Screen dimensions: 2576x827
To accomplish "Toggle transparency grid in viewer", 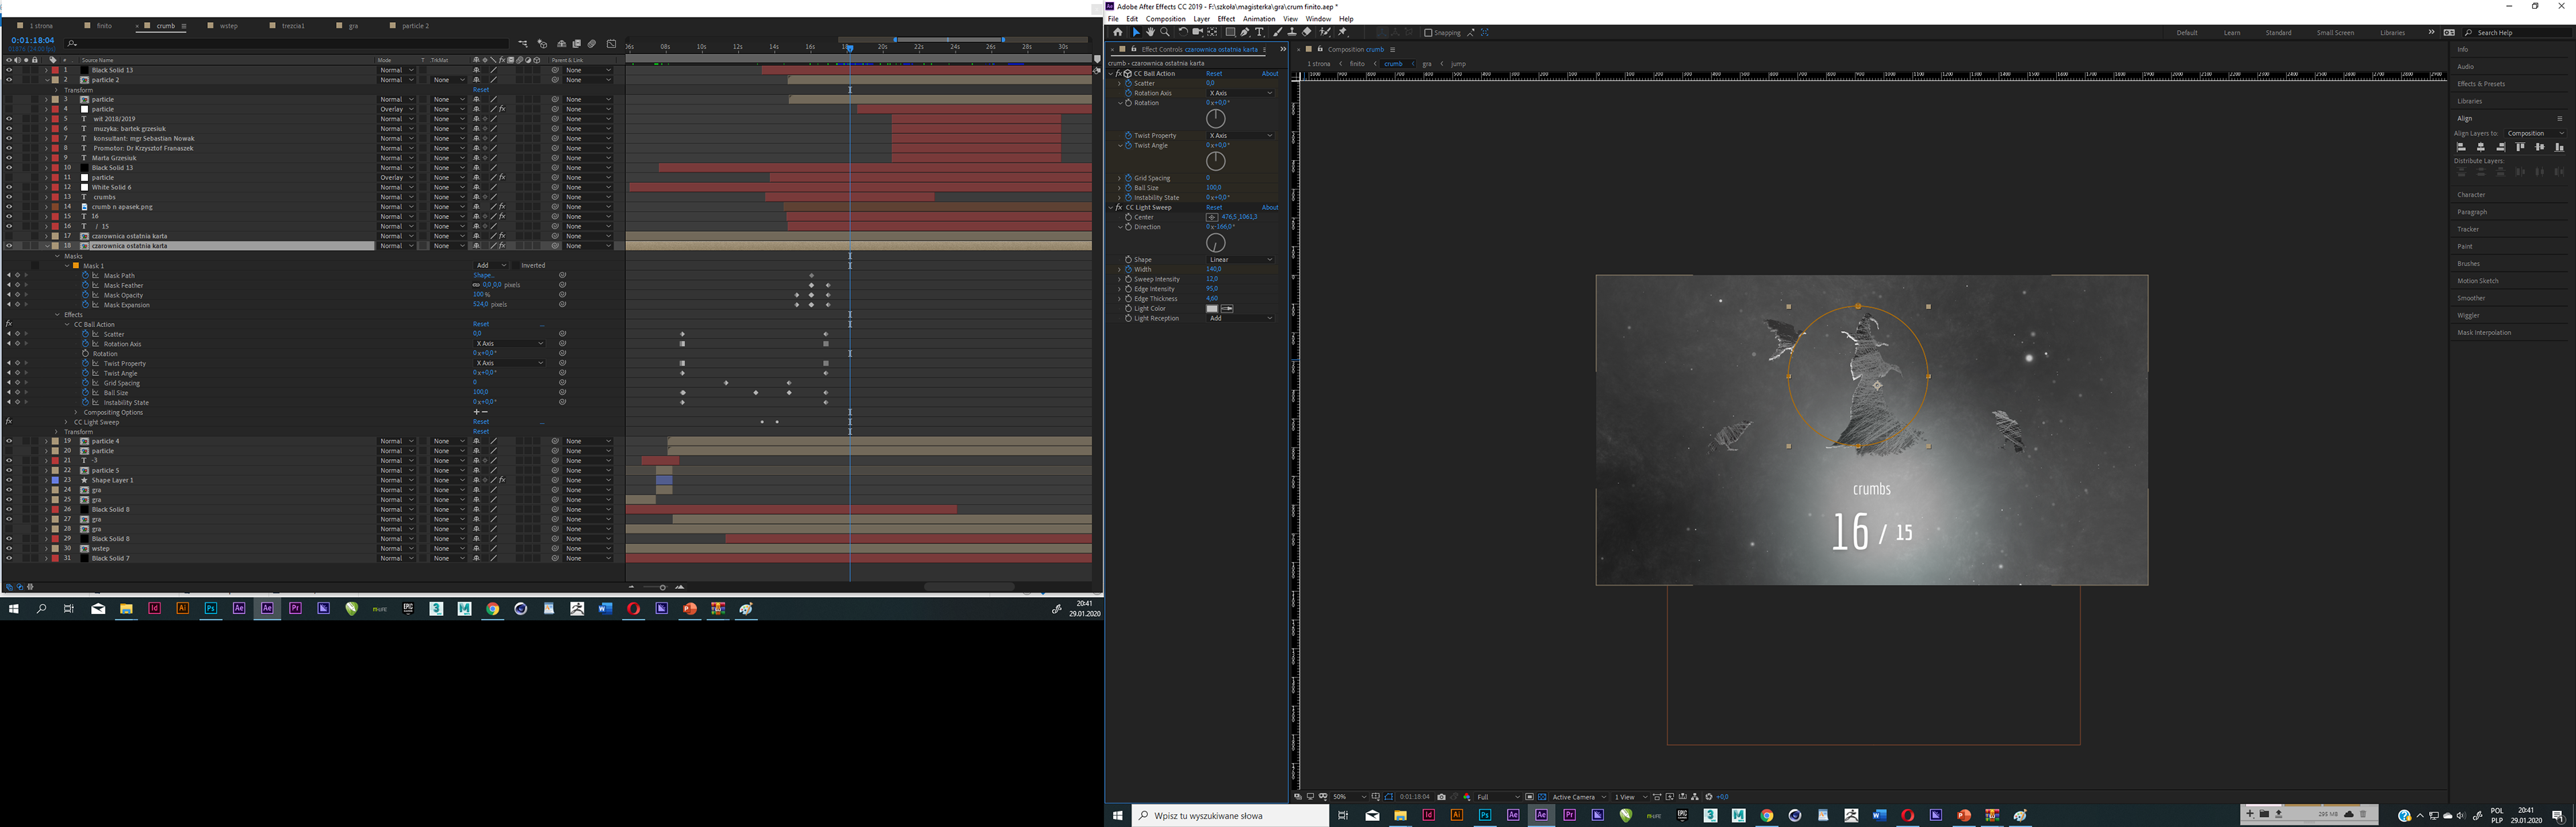I will 1542,797.
